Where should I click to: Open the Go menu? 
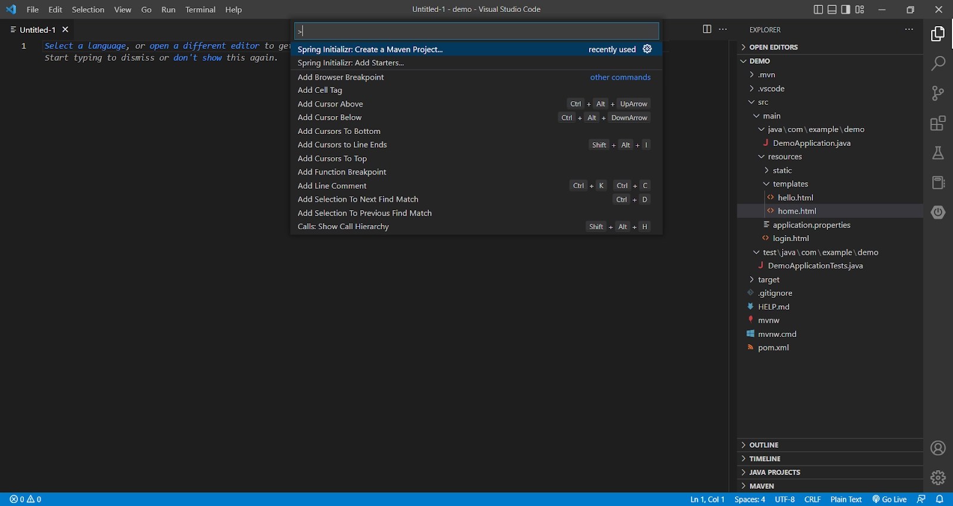pos(147,10)
